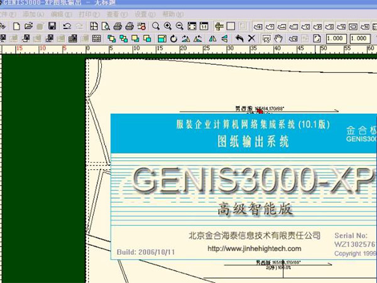Click the horizontal flip mirror icon
The height and width of the screenshot is (283, 377).
pyautogui.click(x=212, y=38)
